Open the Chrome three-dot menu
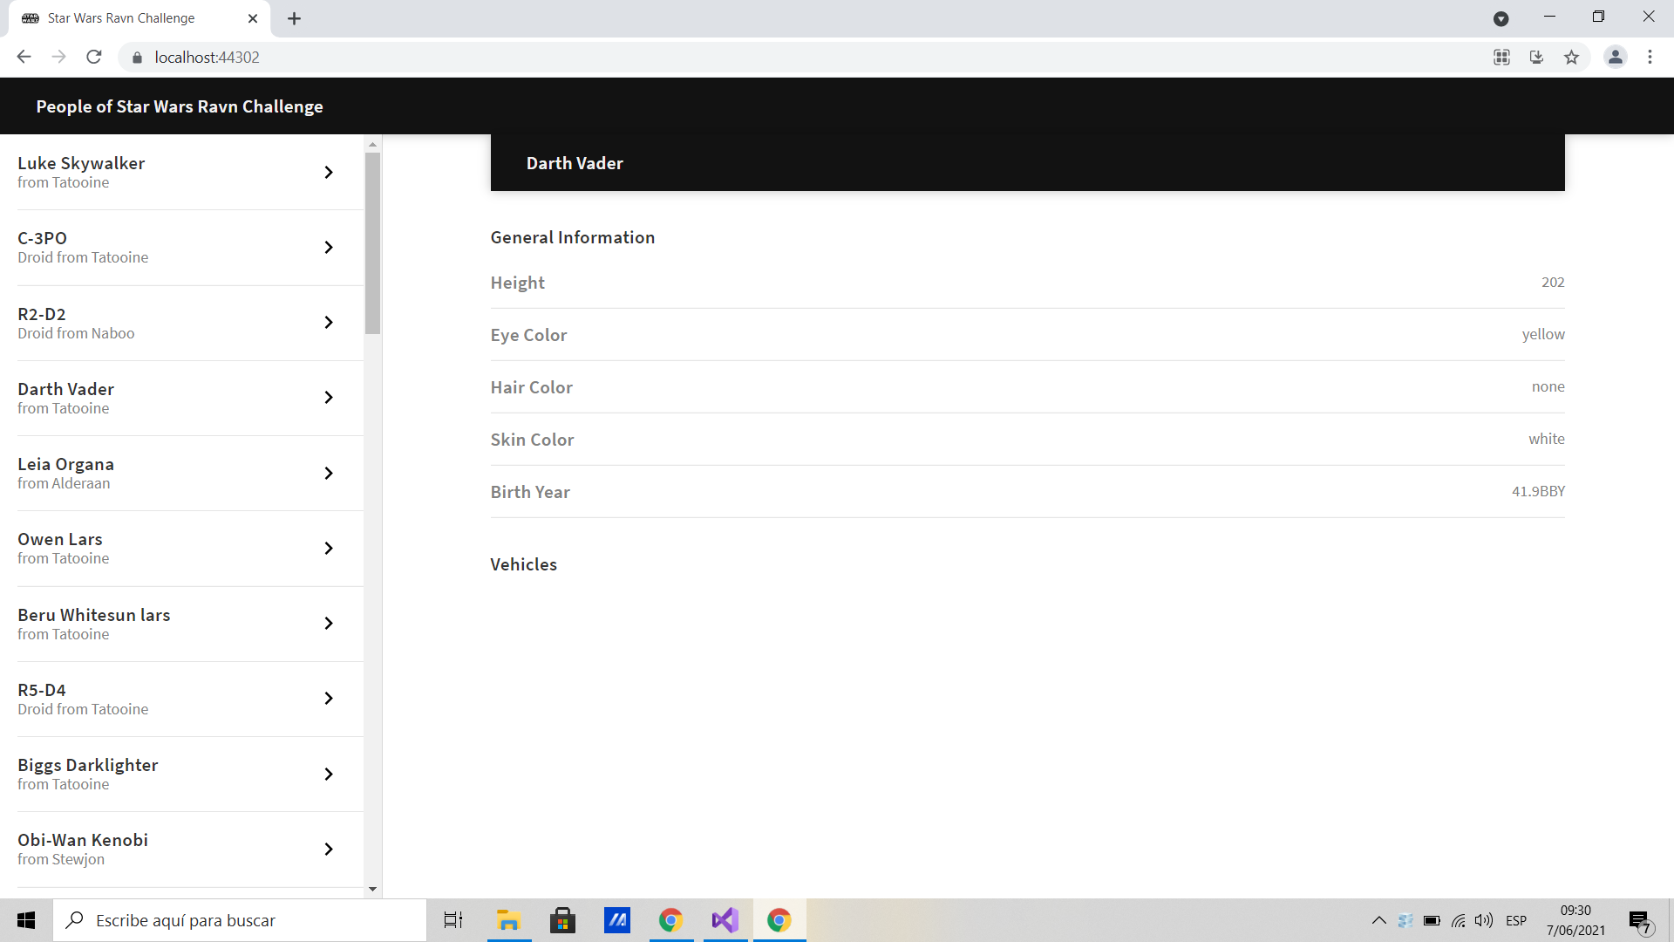Screen dimensions: 1674x942 (x=1650, y=57)
